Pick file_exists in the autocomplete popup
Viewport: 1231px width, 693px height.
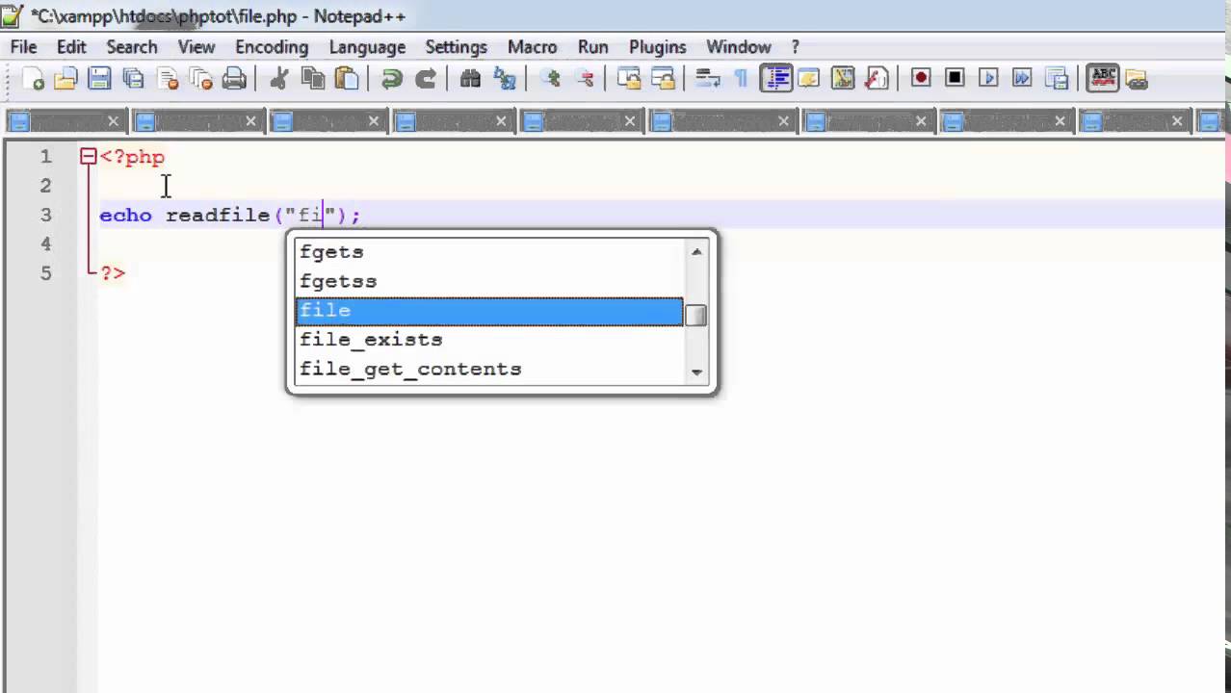coord(489,340)
